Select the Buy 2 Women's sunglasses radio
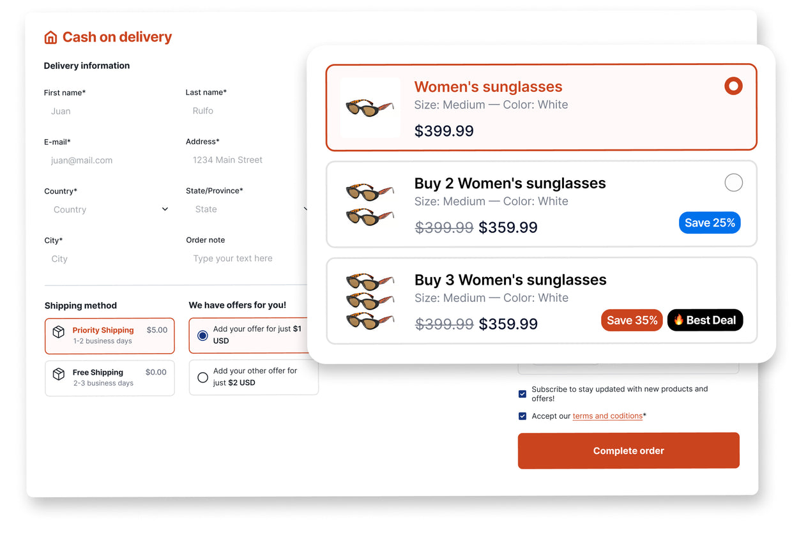The image size is (792, 535). [x=733, y=183]
